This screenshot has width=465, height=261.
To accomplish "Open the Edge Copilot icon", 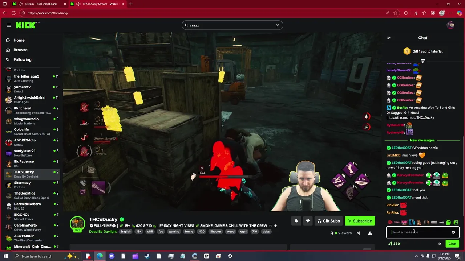I will (x=460, y=13).
